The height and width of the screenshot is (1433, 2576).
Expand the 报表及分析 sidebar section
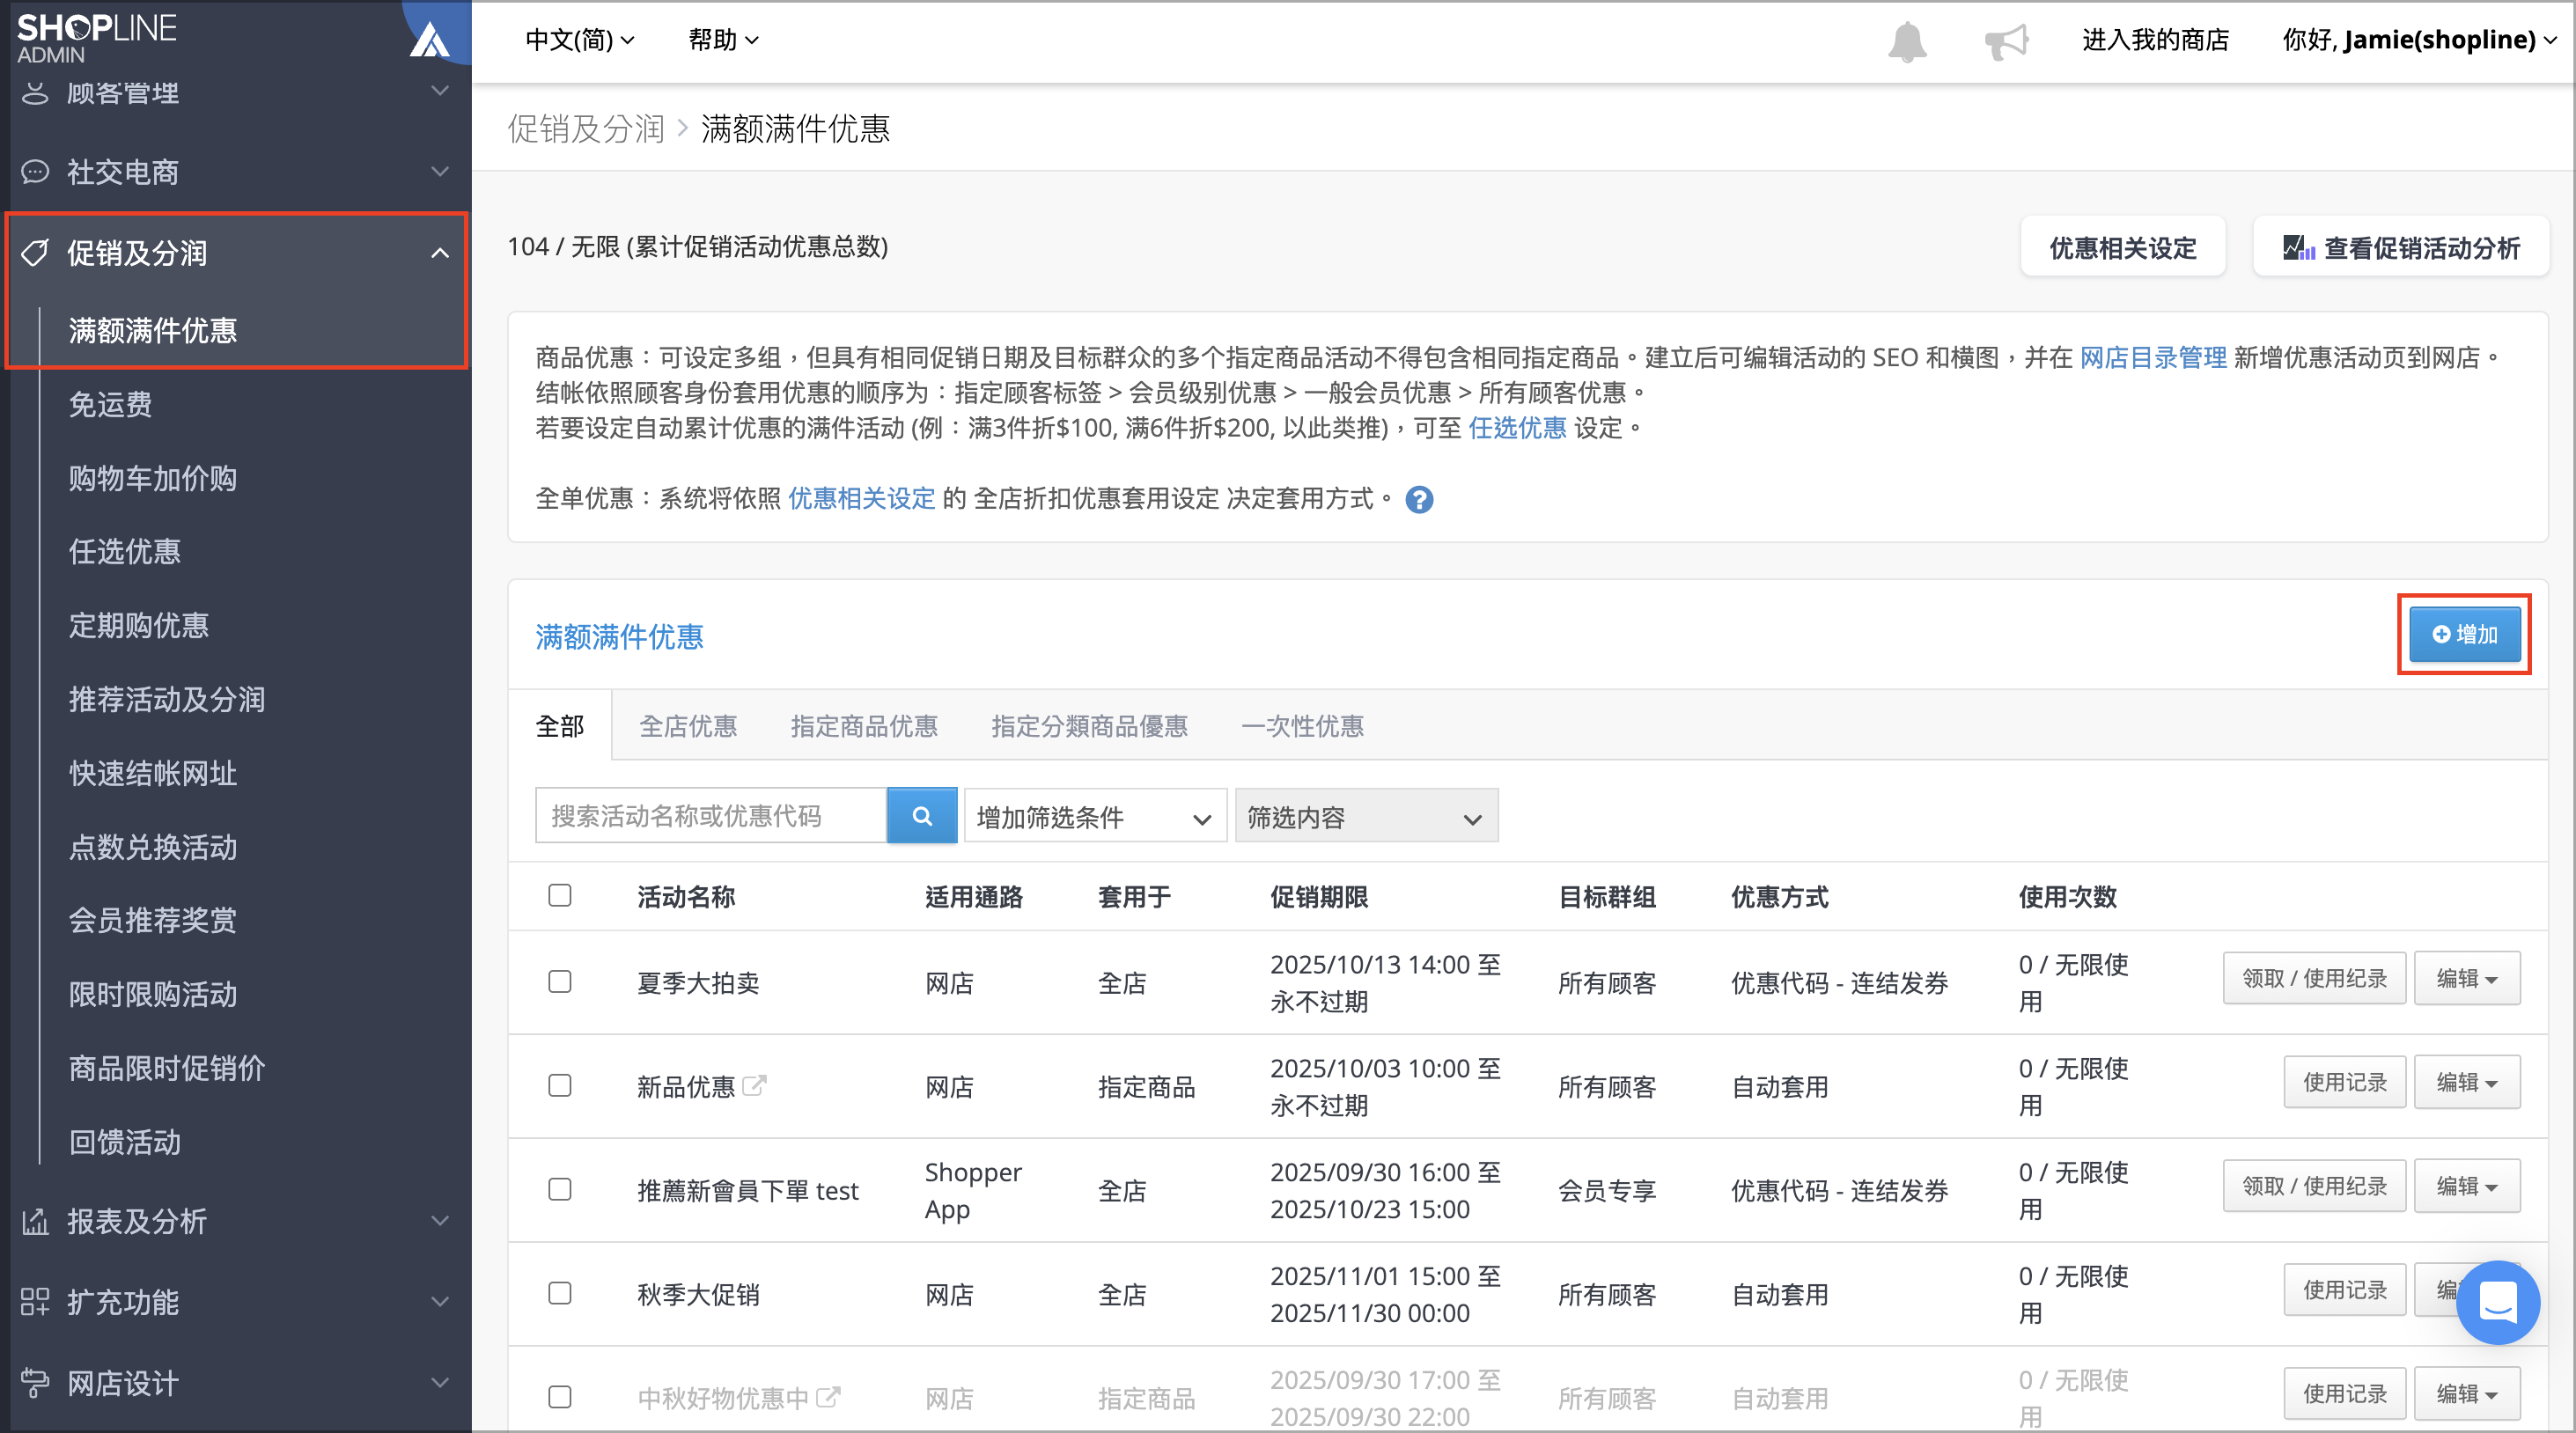click(439, 1221)
